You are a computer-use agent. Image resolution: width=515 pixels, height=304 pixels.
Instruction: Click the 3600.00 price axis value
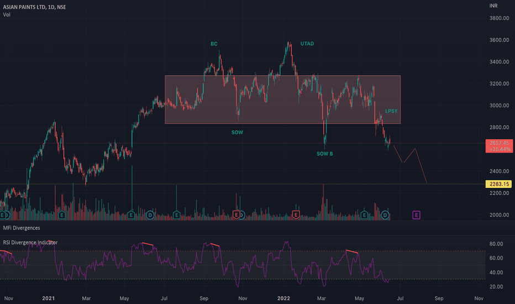point(499,40)
